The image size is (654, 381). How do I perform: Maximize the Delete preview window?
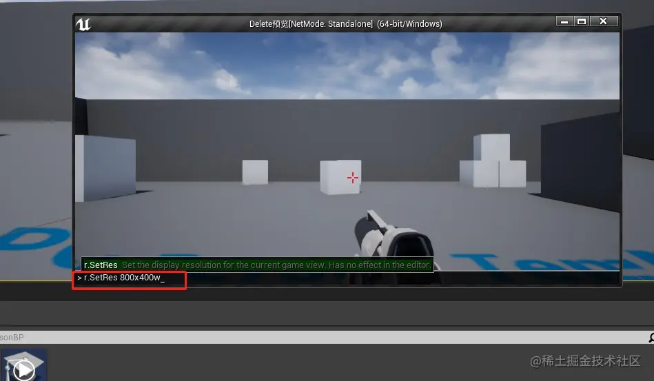[582, 21]
